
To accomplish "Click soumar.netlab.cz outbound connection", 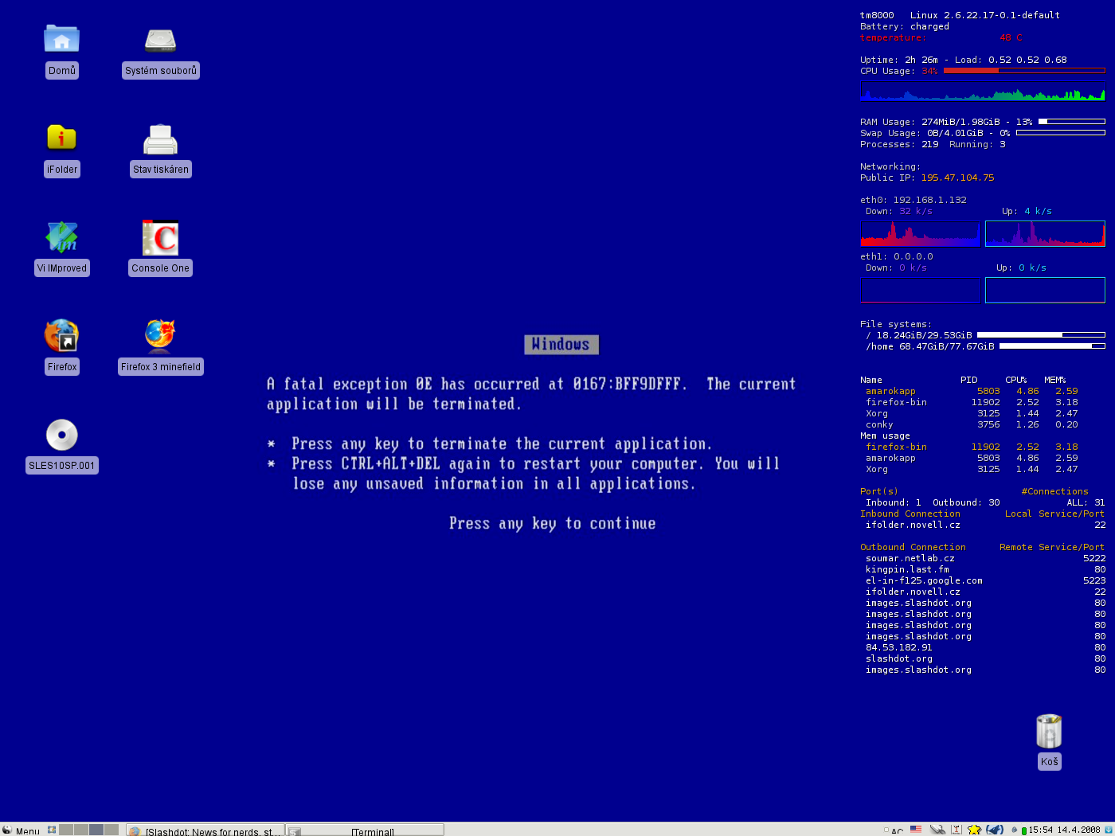I will click(910, 558).
